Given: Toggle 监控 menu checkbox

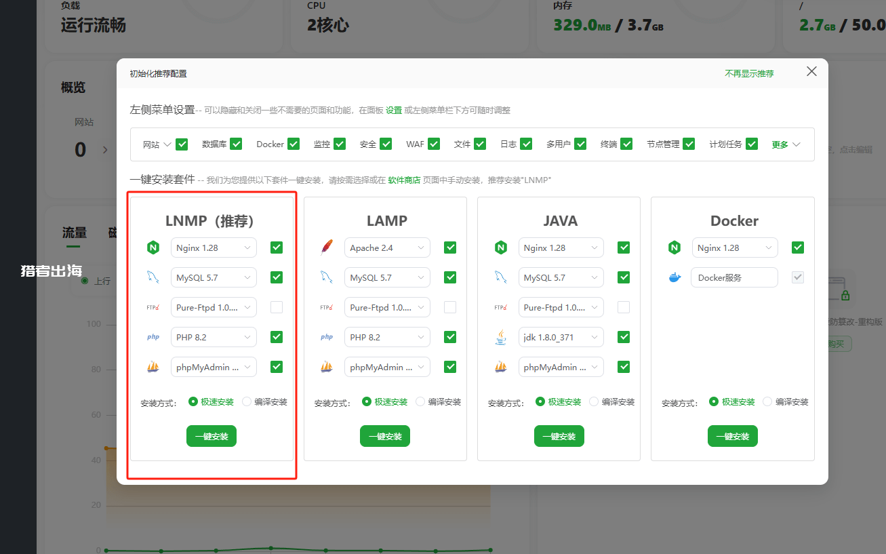Looking at the screenshot, I should (340, 144).
